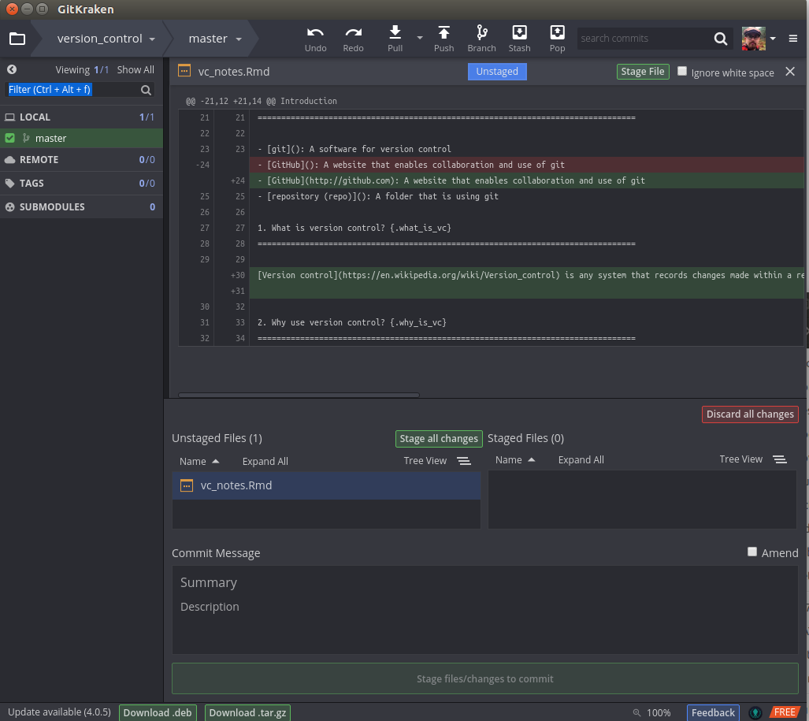Click the Undo toolbar icon
The width and height of the screenshot is (809, 721).
pyautogui.click(x=315, y=33)
